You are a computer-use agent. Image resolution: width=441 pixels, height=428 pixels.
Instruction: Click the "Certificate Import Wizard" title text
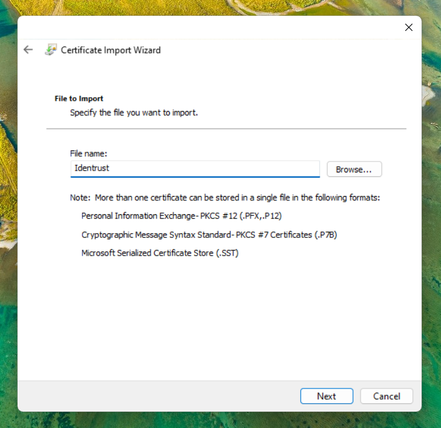click(110, 50)
